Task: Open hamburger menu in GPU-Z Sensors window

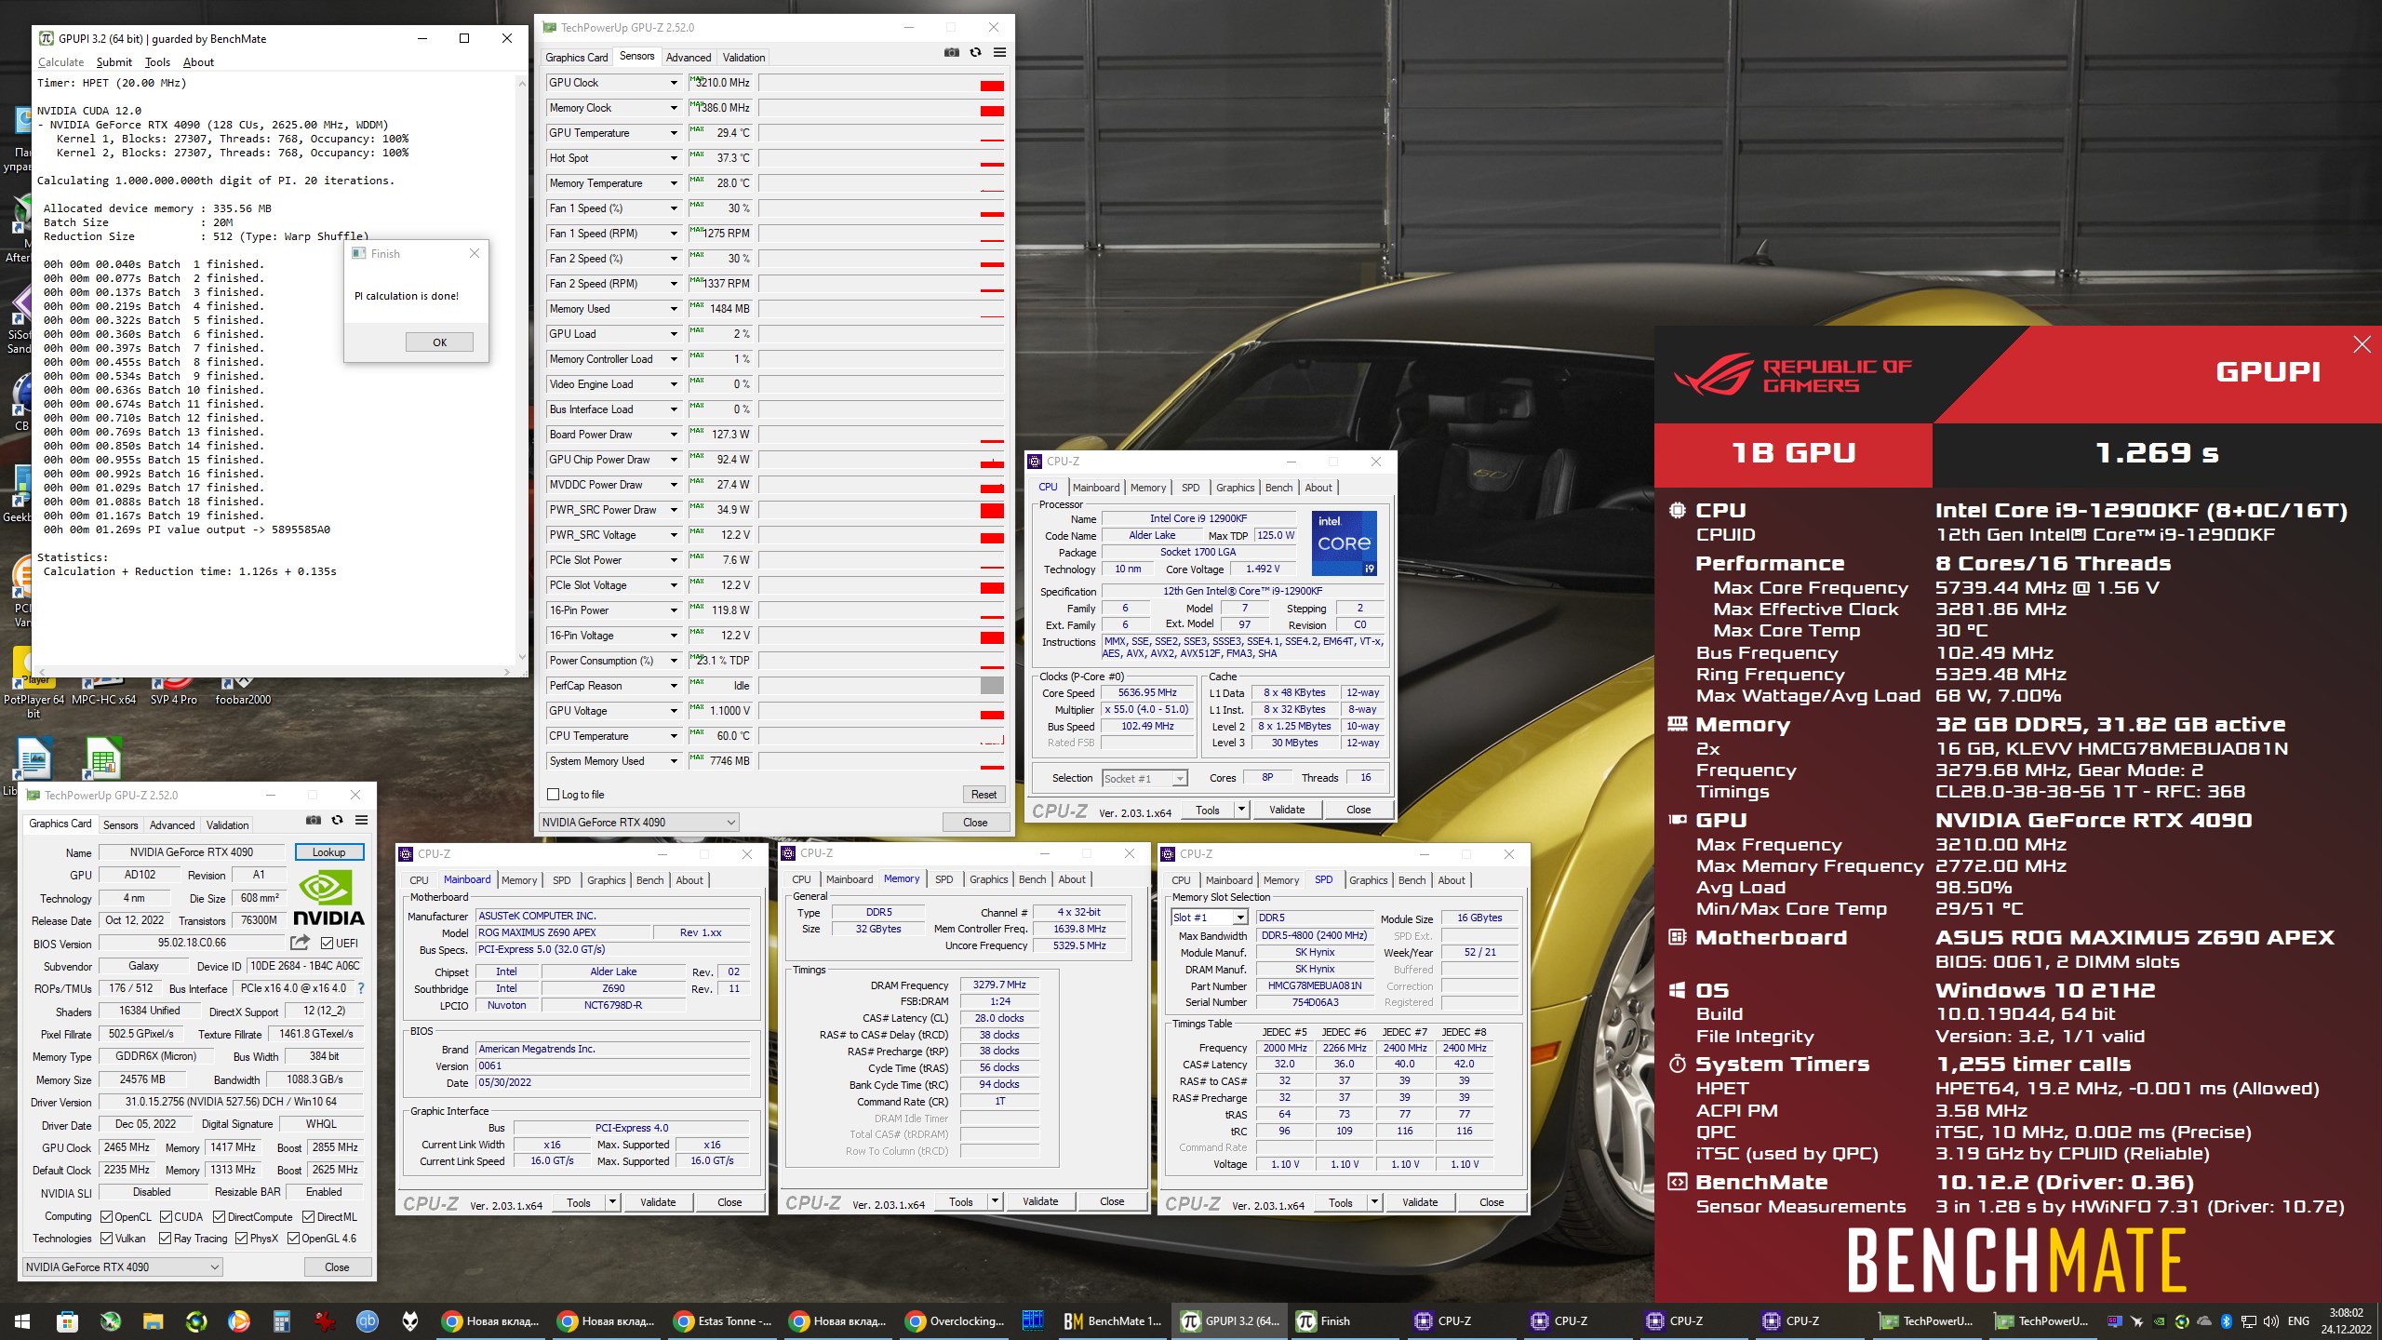Action: tap(999, 53)
